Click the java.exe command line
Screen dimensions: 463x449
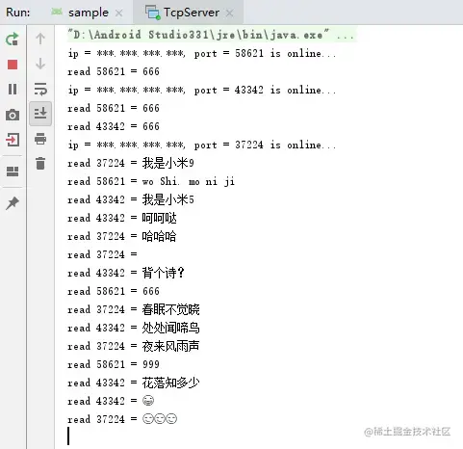click(x=211, y=35)
